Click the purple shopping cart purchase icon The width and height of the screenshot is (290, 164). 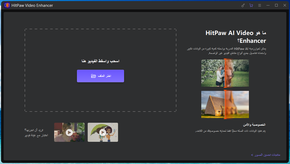(251, 5)
